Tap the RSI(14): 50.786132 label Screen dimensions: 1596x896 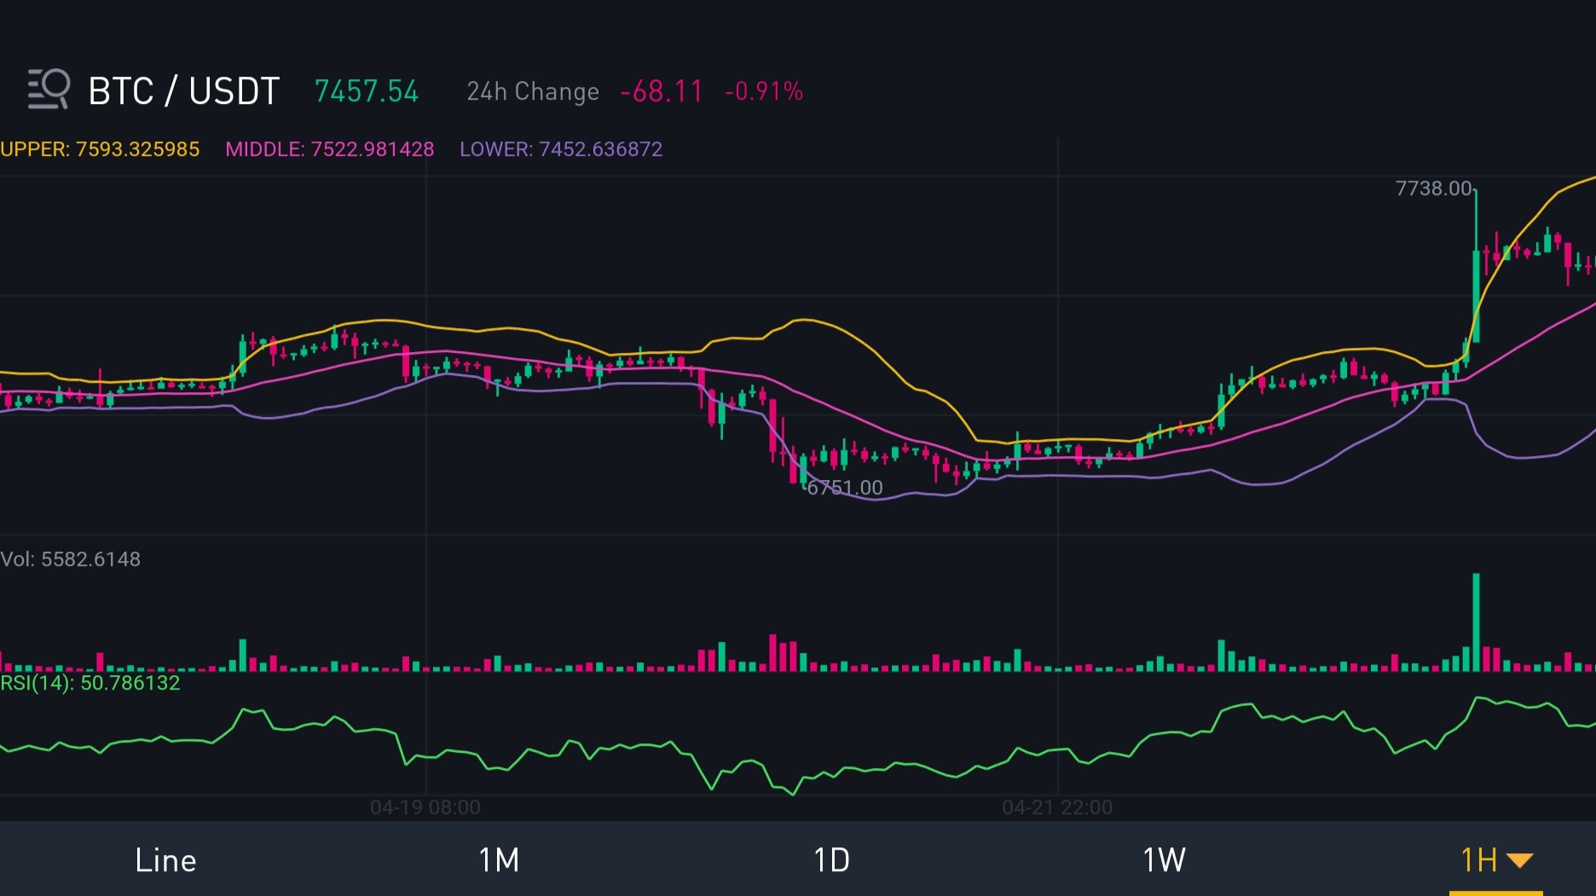90,683
